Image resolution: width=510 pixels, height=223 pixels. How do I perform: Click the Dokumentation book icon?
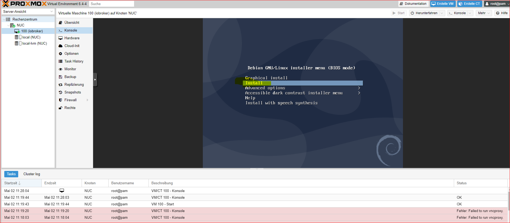(401, 4)
